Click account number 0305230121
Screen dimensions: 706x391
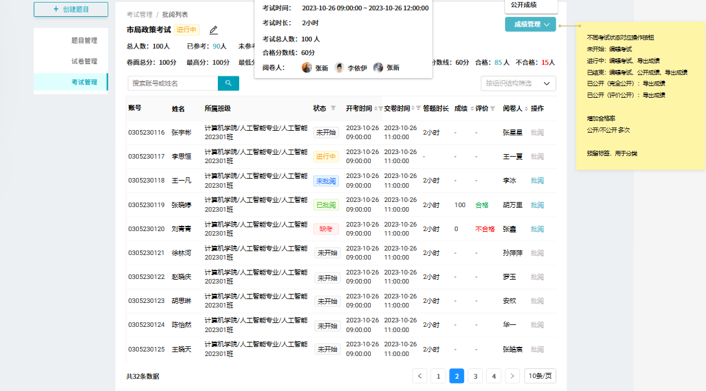(147, 253)
